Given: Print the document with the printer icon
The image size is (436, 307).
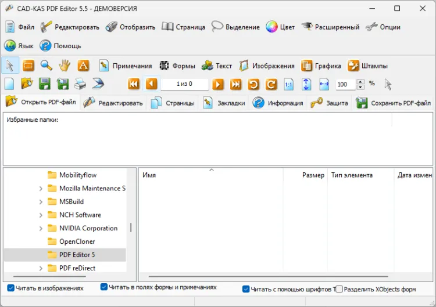Looking at the screenshot, I should click(x=80, y=84).
